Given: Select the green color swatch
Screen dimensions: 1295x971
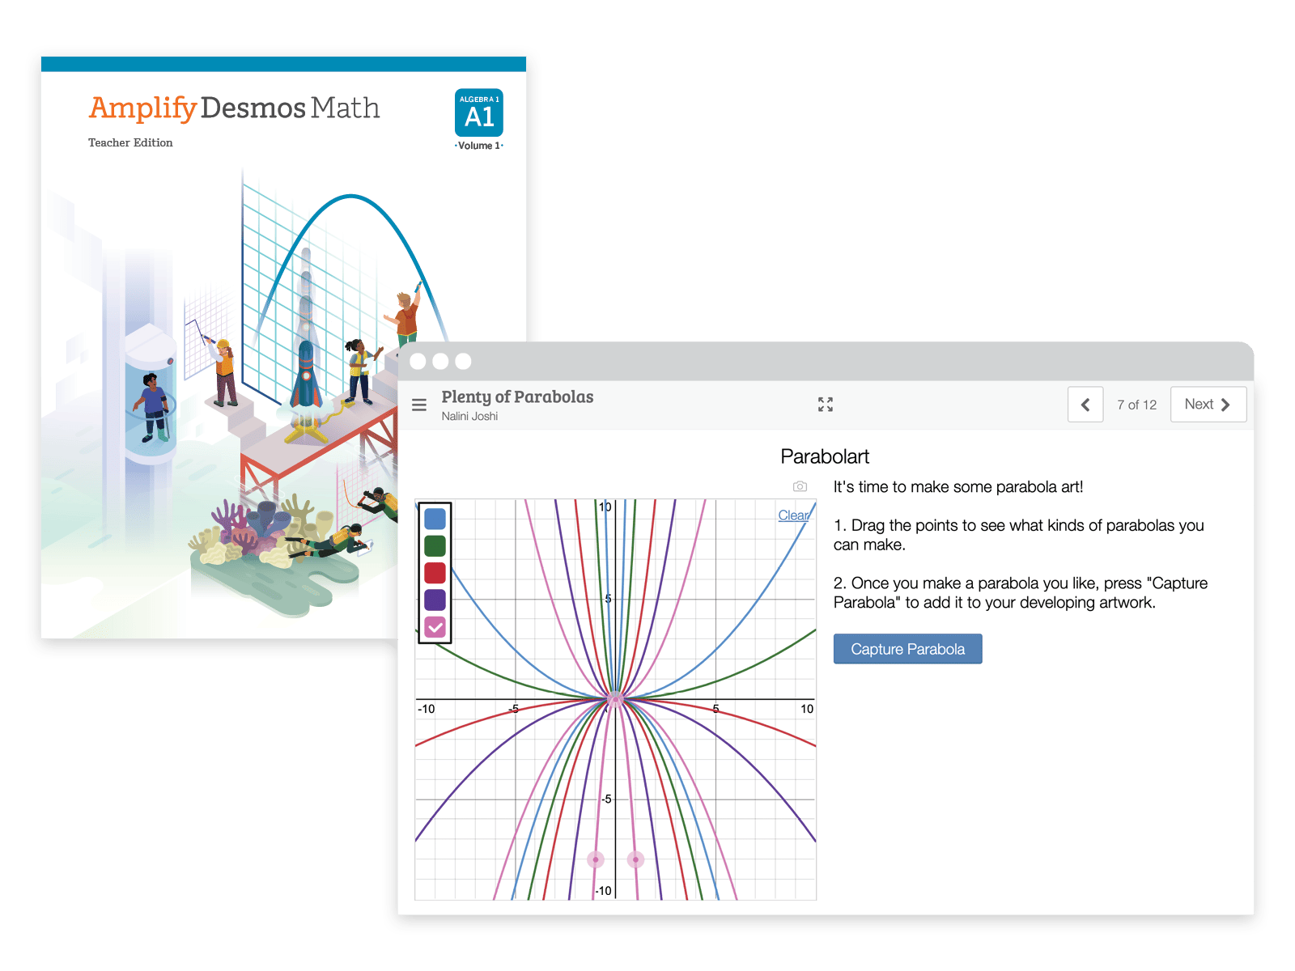Looking at the screenshot, I should click(x=435, y=545).
